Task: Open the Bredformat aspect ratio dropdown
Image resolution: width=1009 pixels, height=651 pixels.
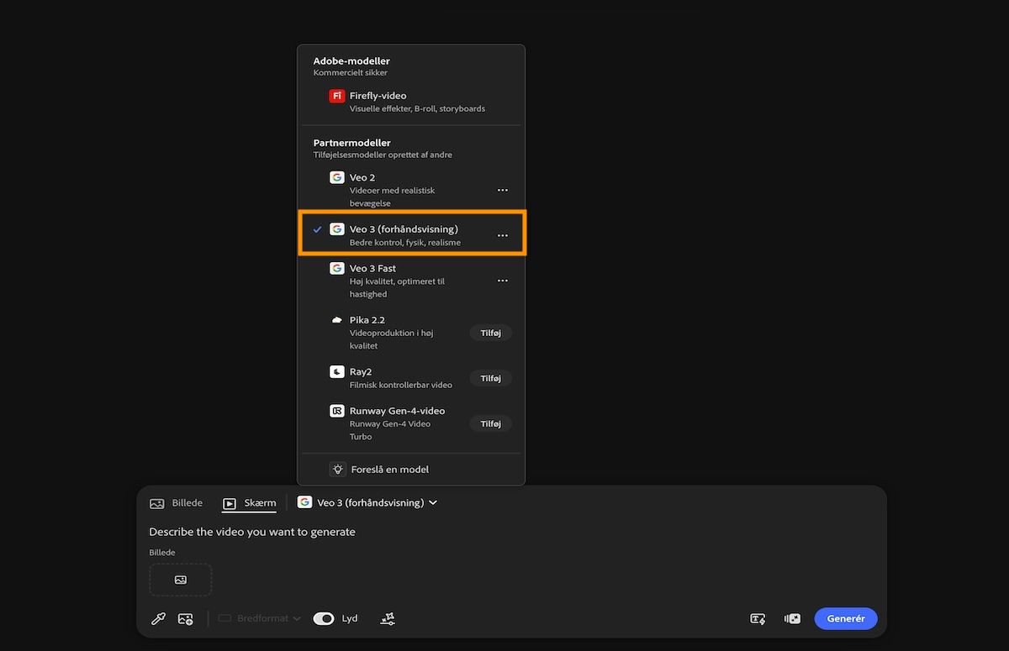Action: click(x=259, y=618)
